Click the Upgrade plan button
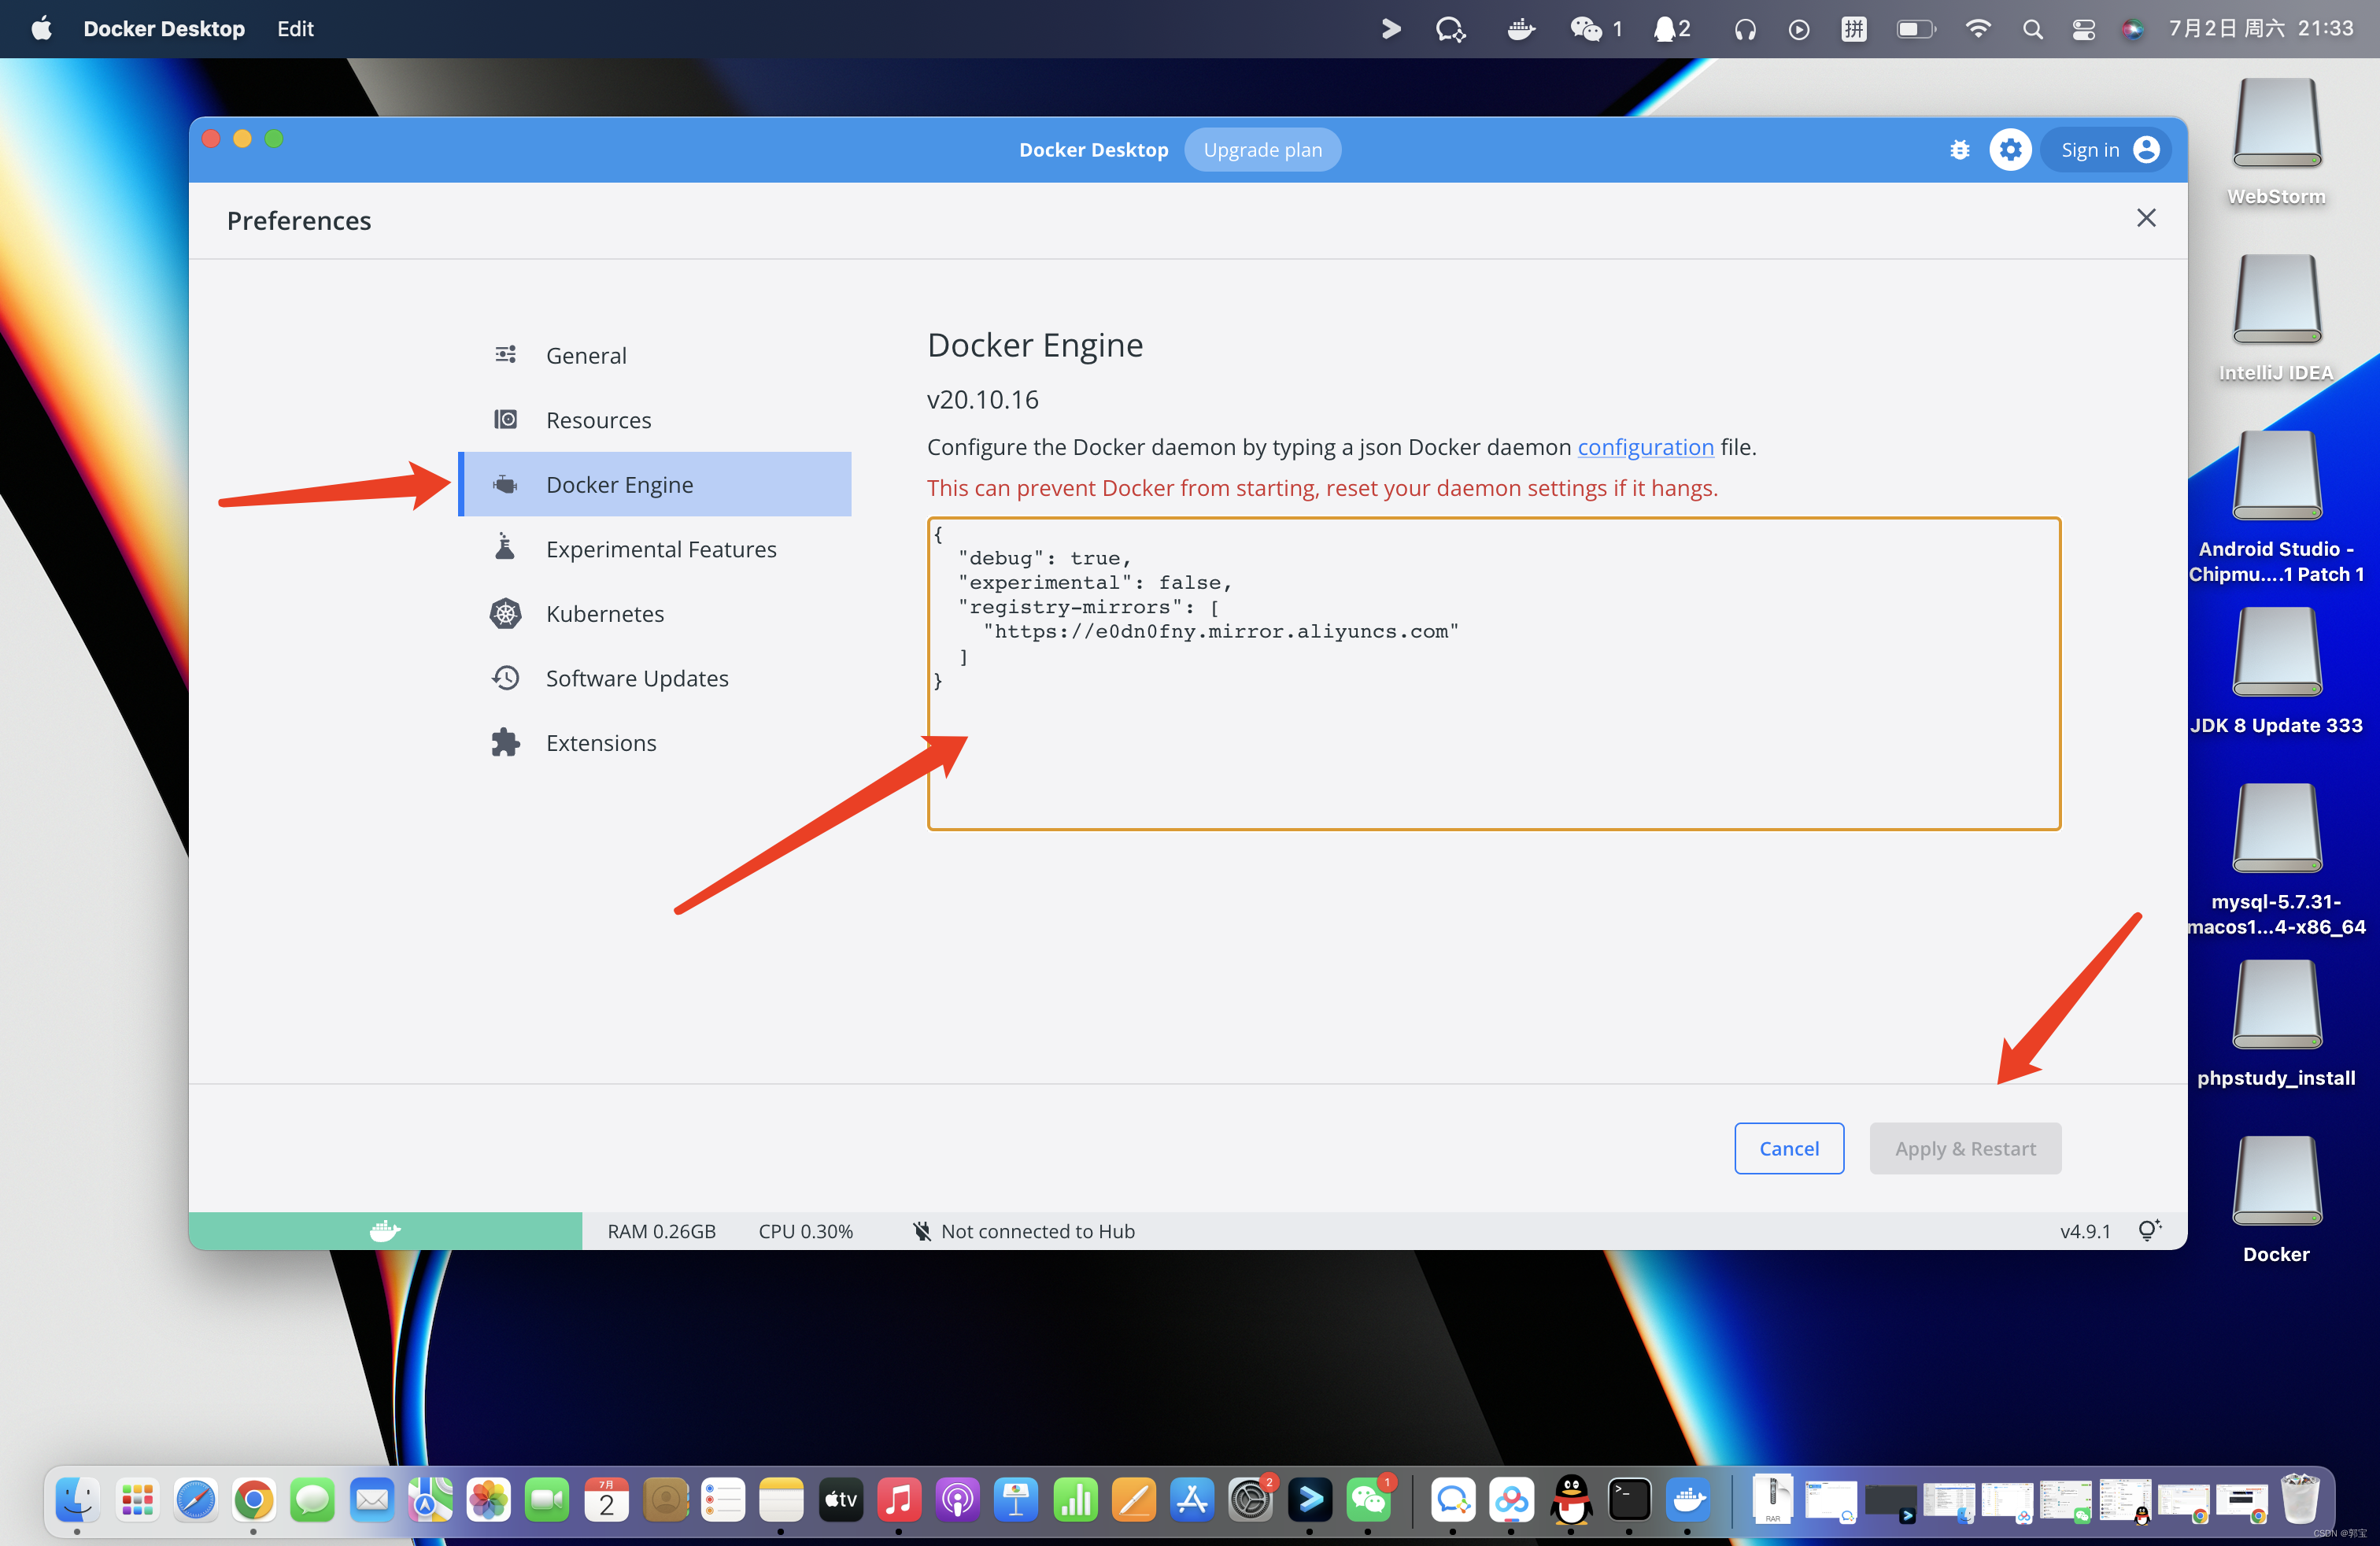This screenshot has height=1546, width=2380. tap(1262, 150)
